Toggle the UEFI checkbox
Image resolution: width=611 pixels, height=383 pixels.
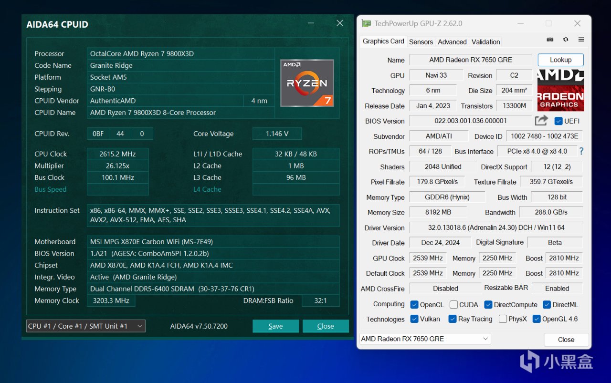(x=558, y=121)
